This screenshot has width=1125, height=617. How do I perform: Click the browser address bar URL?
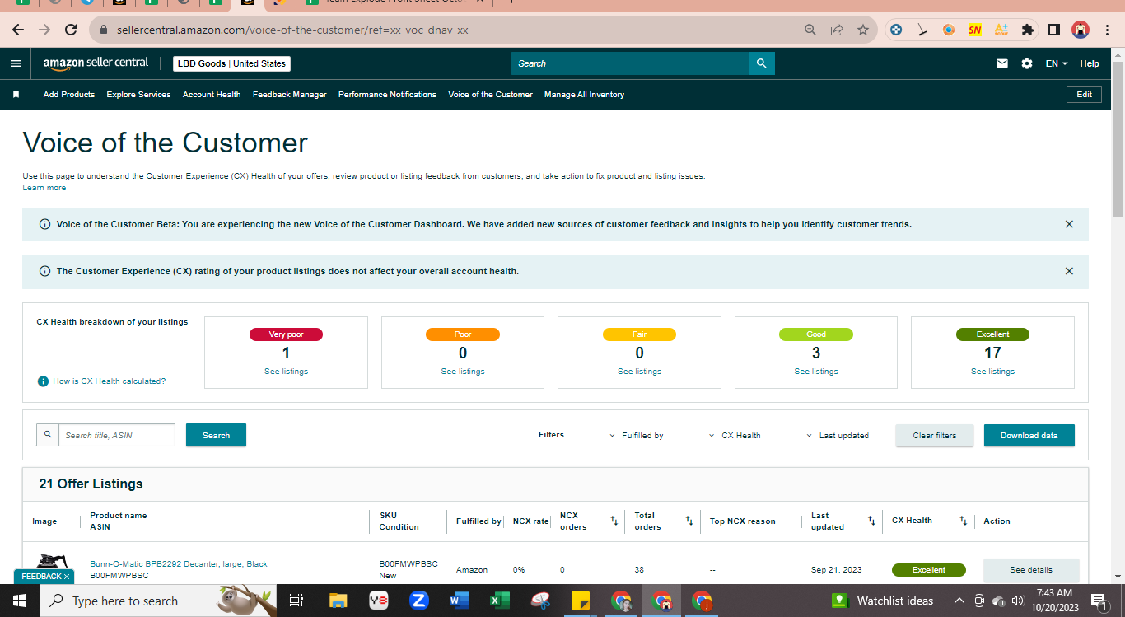(292, 30)
